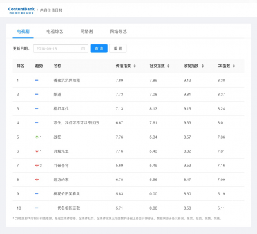Select the 电视剧 tab
Viewport: 257px width, 234px height.
click(x=23, y=32)
